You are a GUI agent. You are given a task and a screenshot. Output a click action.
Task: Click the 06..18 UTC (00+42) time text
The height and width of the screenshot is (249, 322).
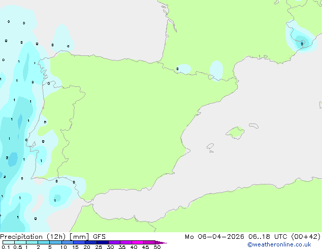point(284,237)
